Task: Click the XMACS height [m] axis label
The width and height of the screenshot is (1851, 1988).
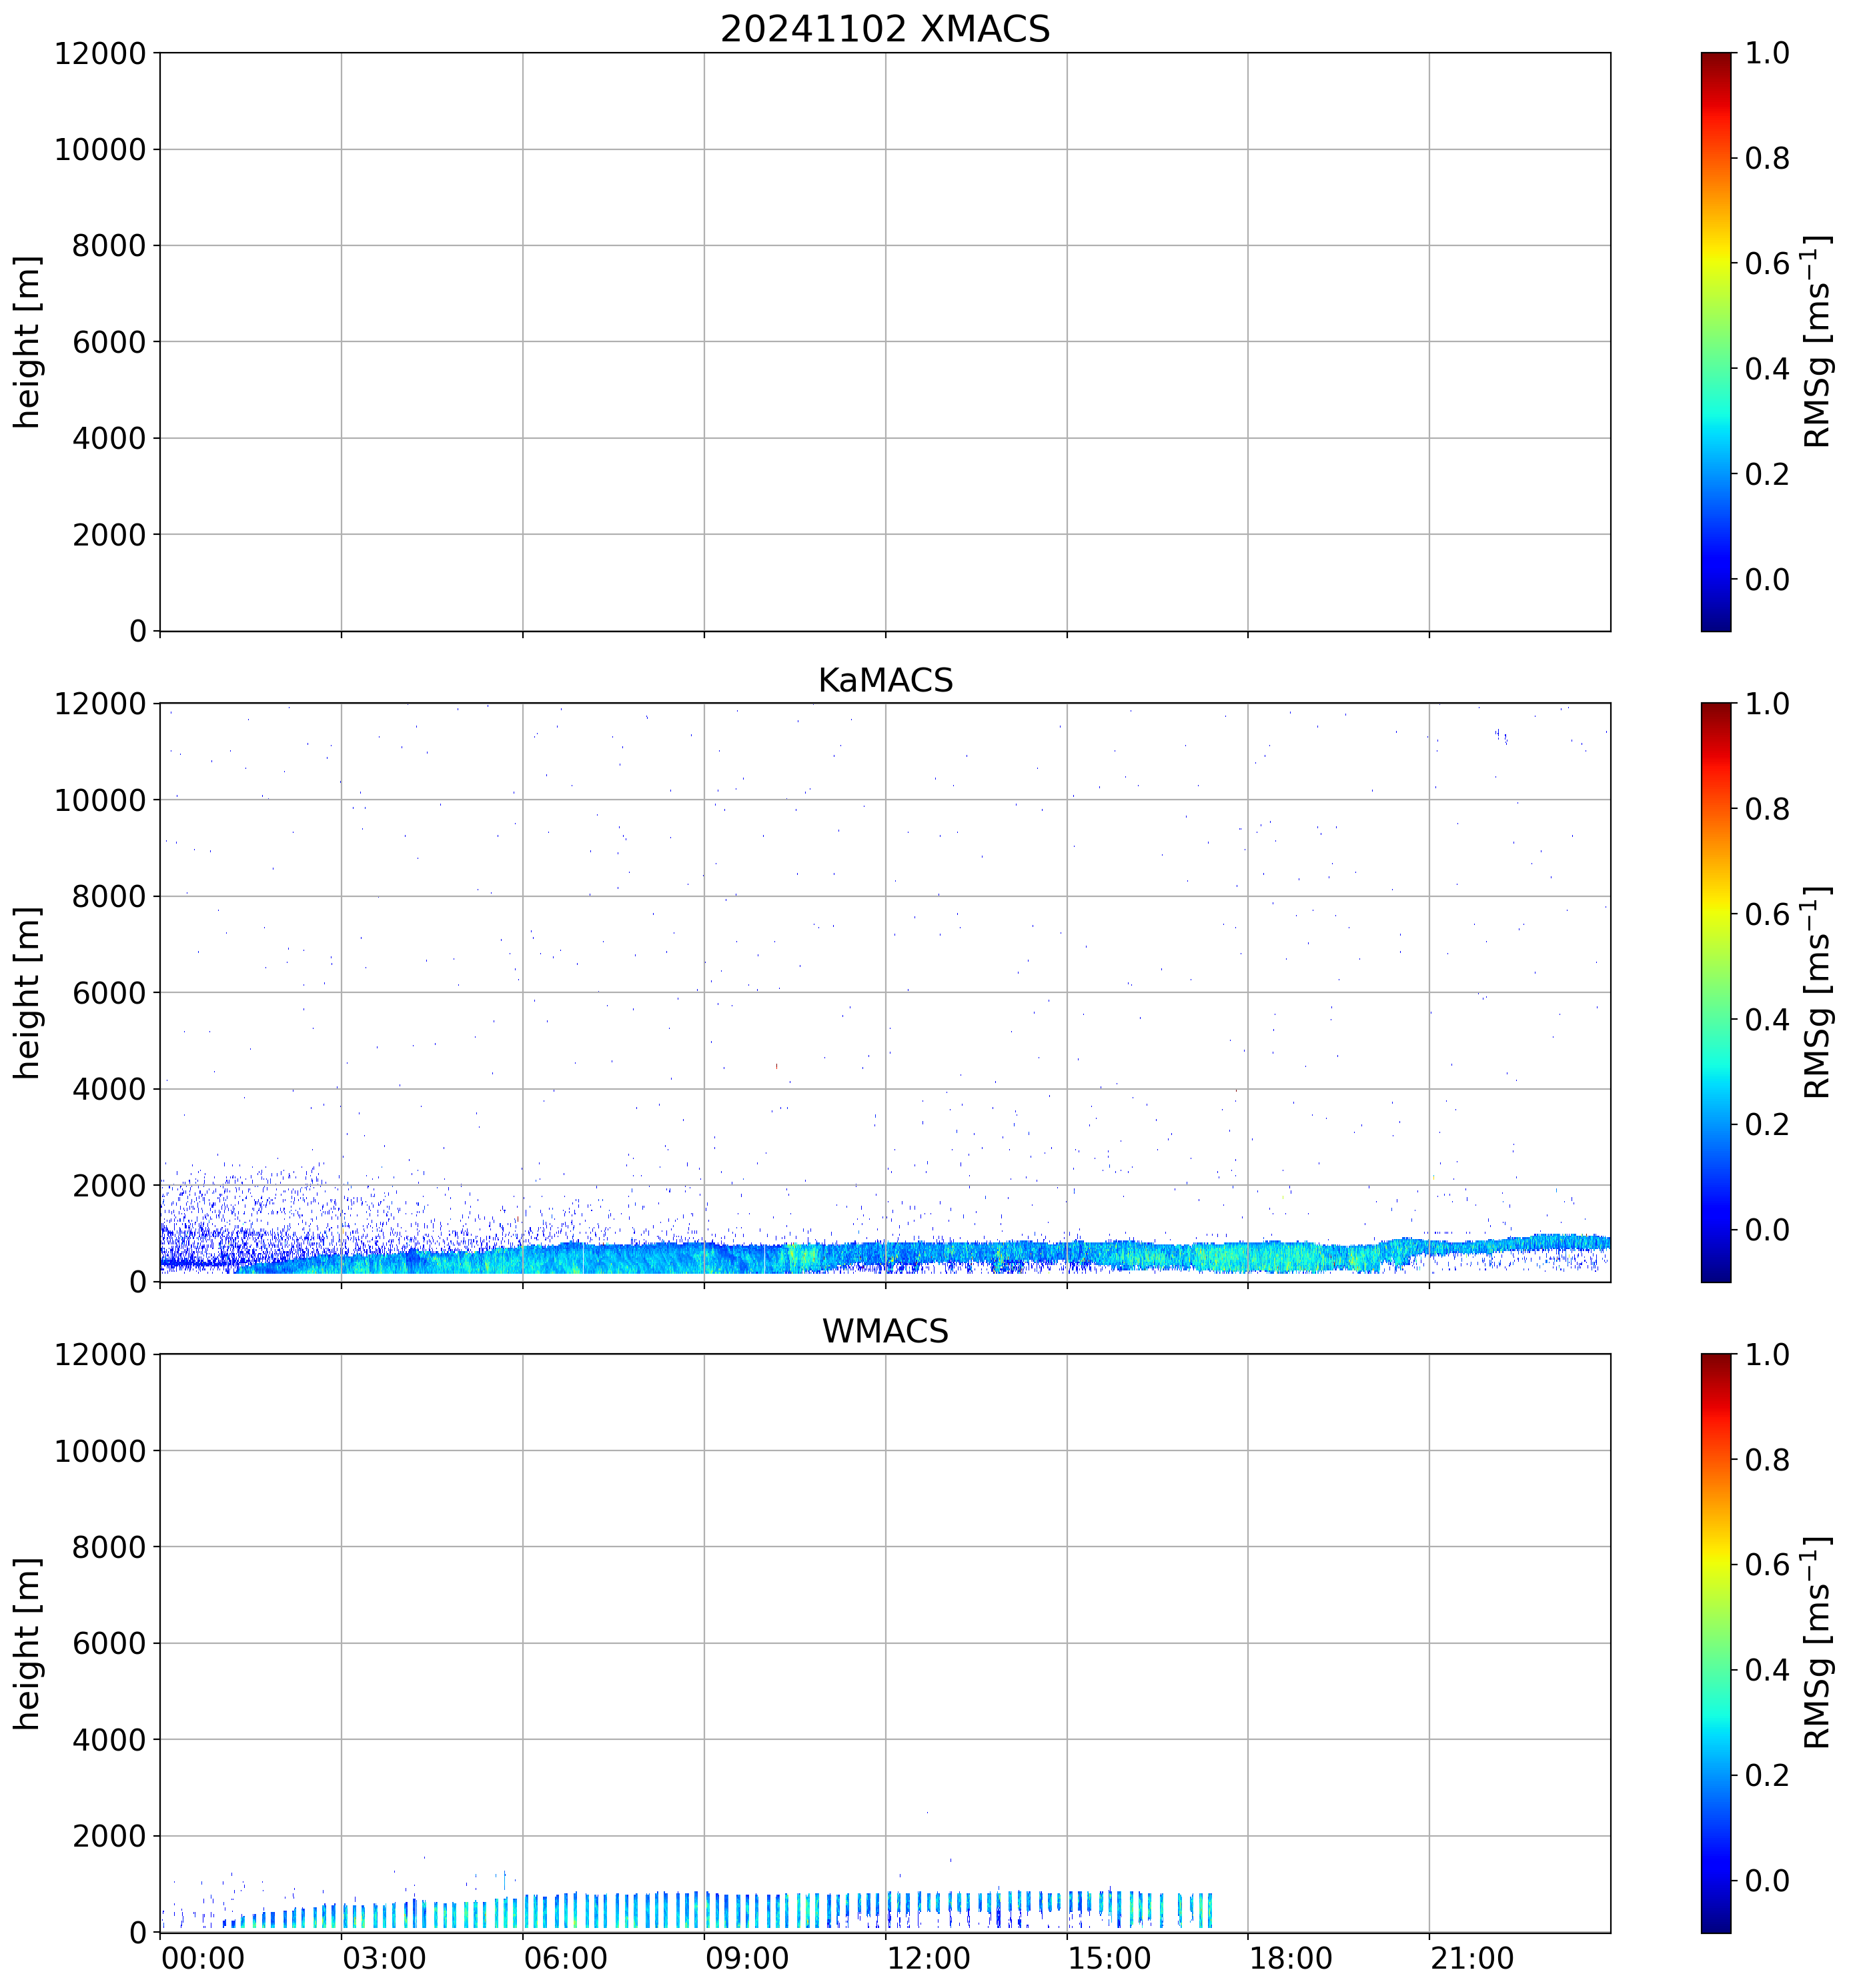Action: (x=27, y=341)
